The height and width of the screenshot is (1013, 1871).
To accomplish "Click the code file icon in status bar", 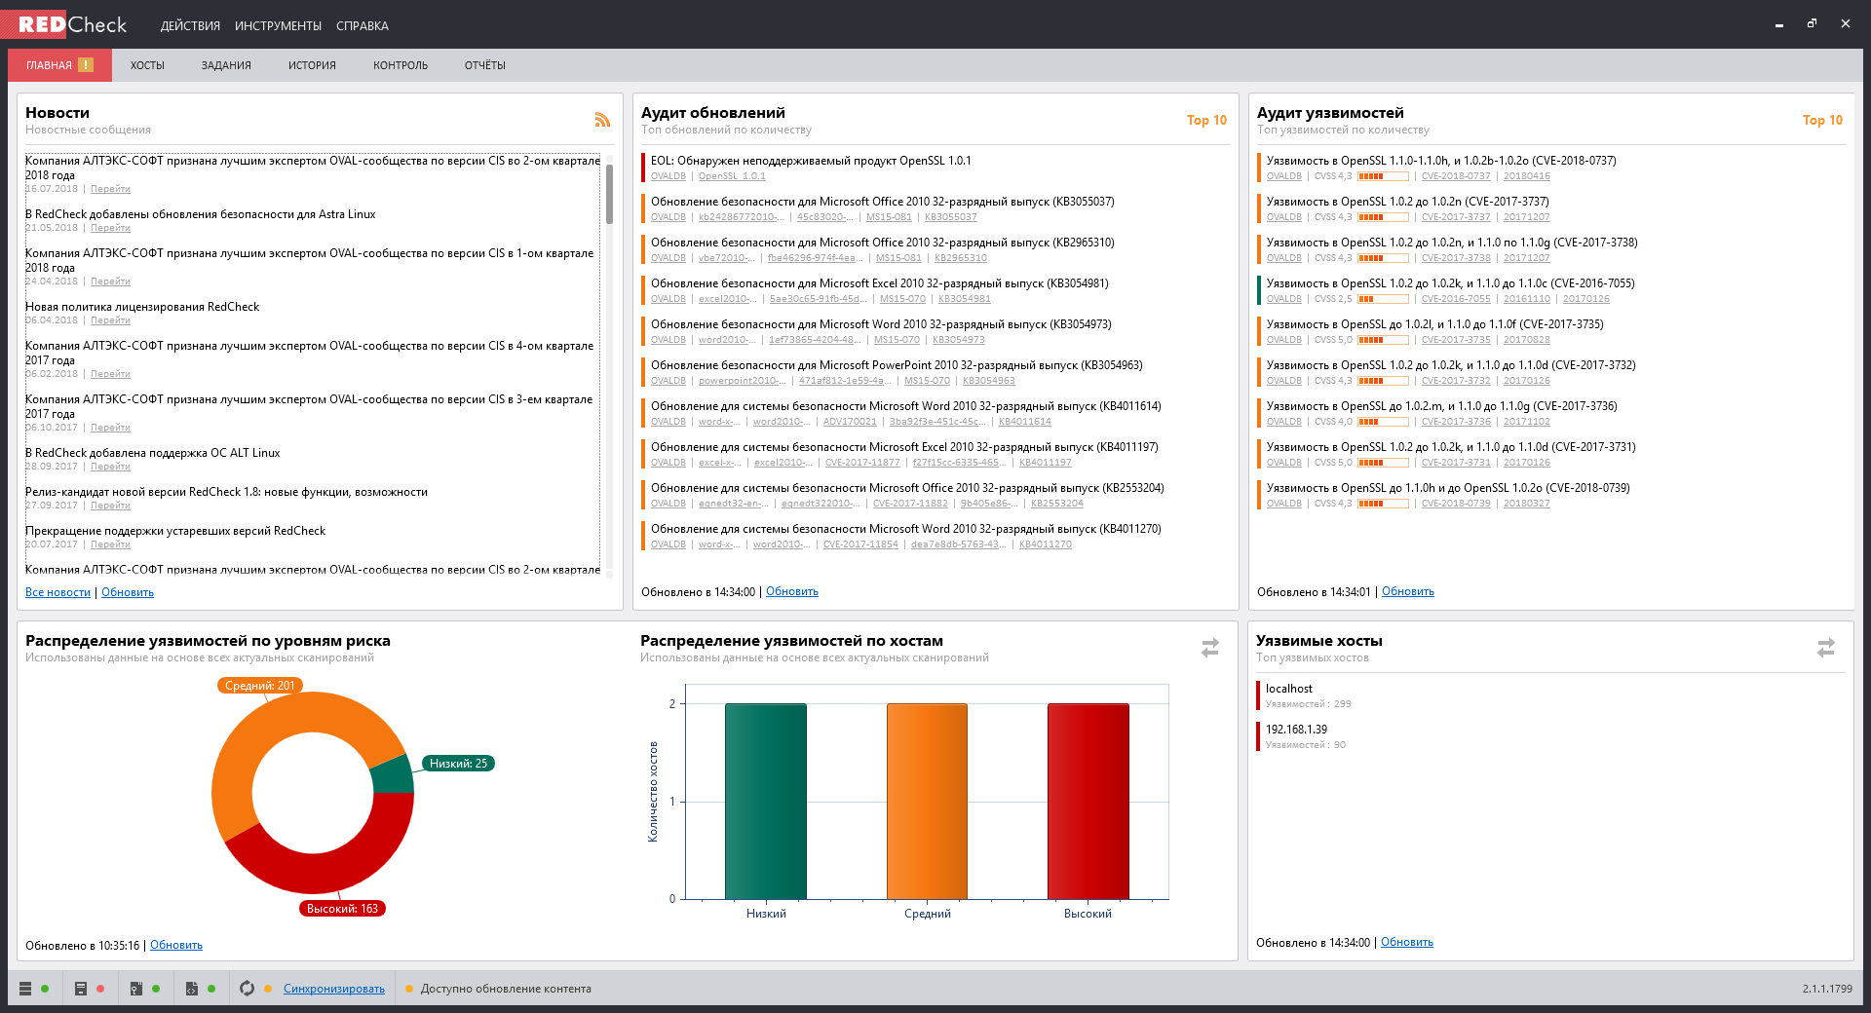I will 192,989.
